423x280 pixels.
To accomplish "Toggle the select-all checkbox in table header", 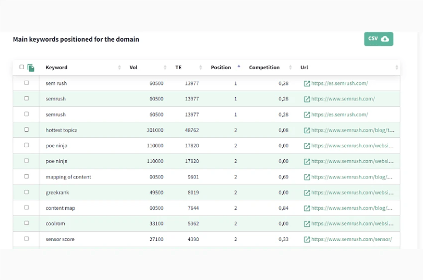I will [x=22, y=67].
